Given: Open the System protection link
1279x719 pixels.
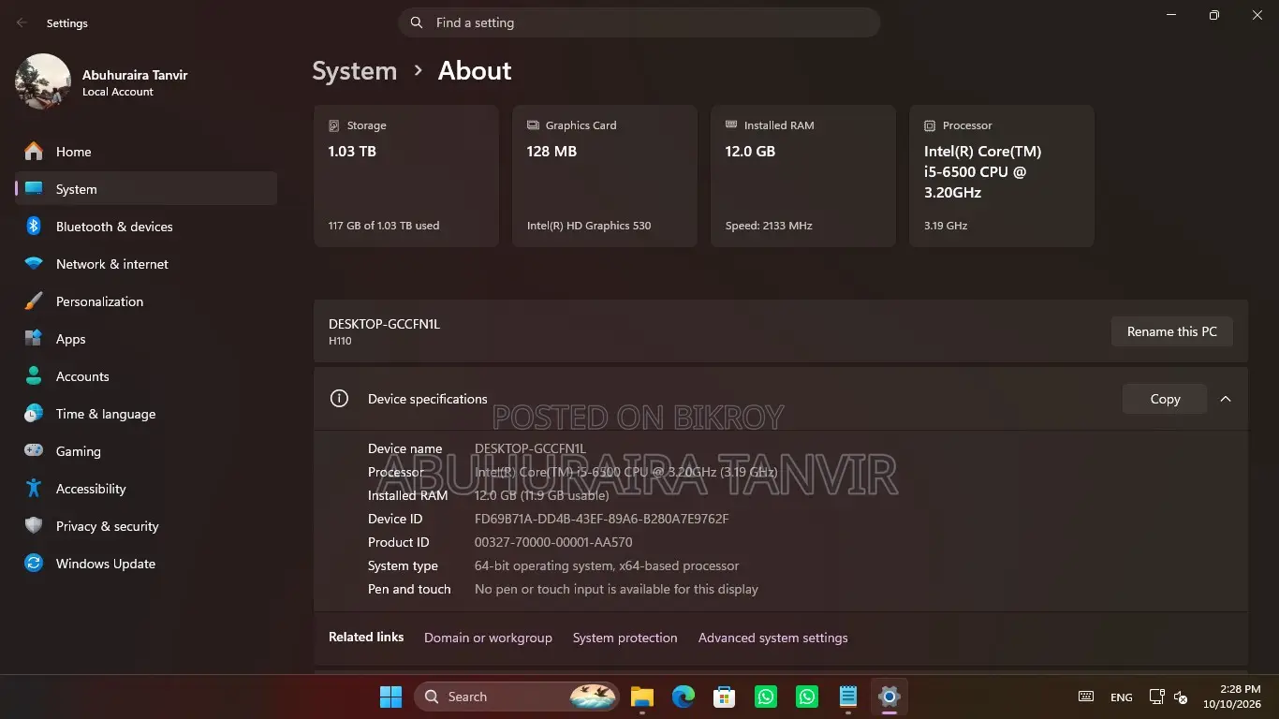Looking at the screenshot, I should click(x=625, y=638).
